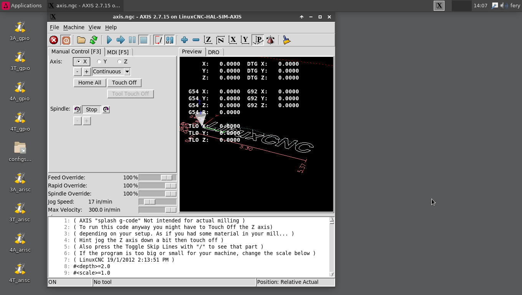Click the volume icon in system tray
This screenshot has width=522, height=295.
pyautogui.click(x=504, y=5)
